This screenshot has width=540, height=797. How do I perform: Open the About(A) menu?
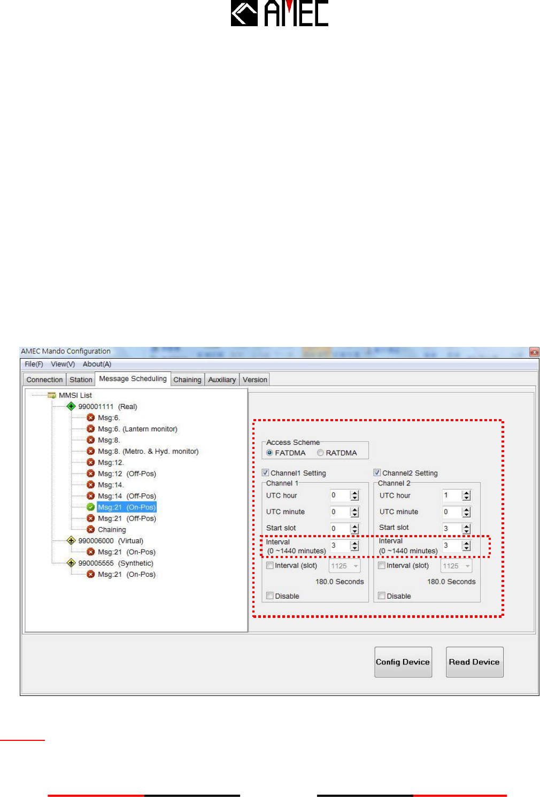coord(97,364)
